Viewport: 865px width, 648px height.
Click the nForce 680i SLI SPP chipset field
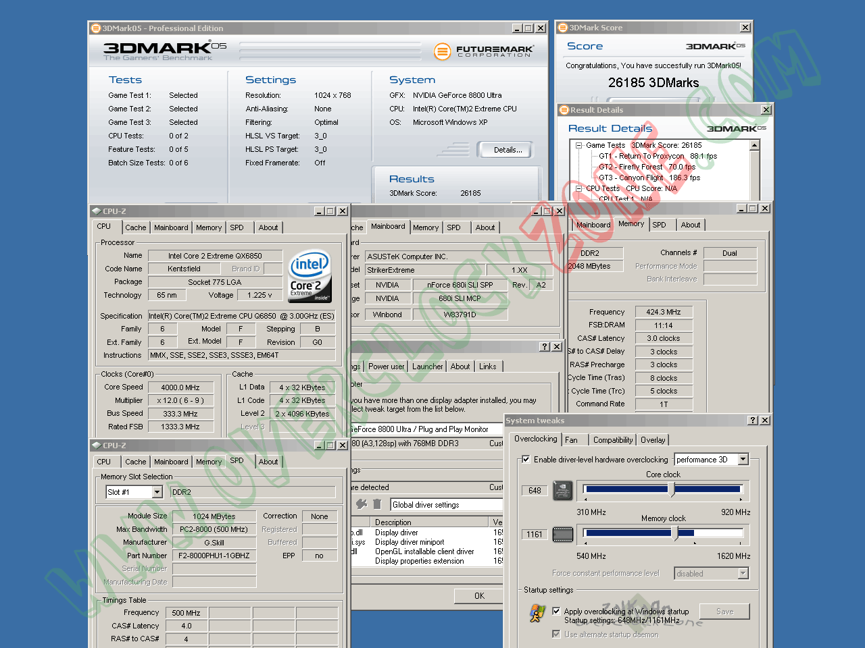click(x=460, y=285)
